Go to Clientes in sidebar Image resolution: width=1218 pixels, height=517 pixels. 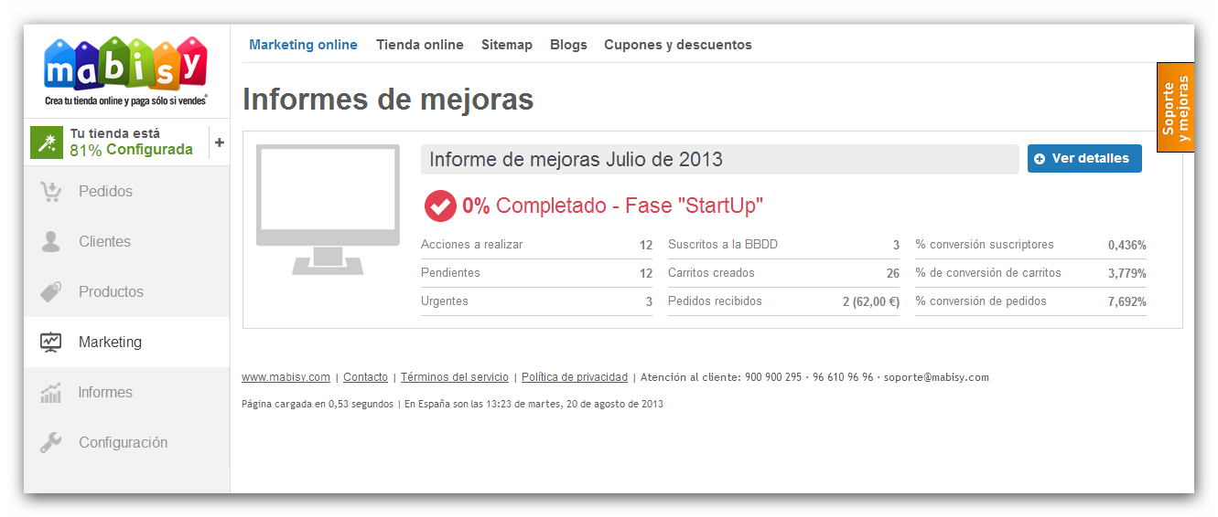click(127, 241)
